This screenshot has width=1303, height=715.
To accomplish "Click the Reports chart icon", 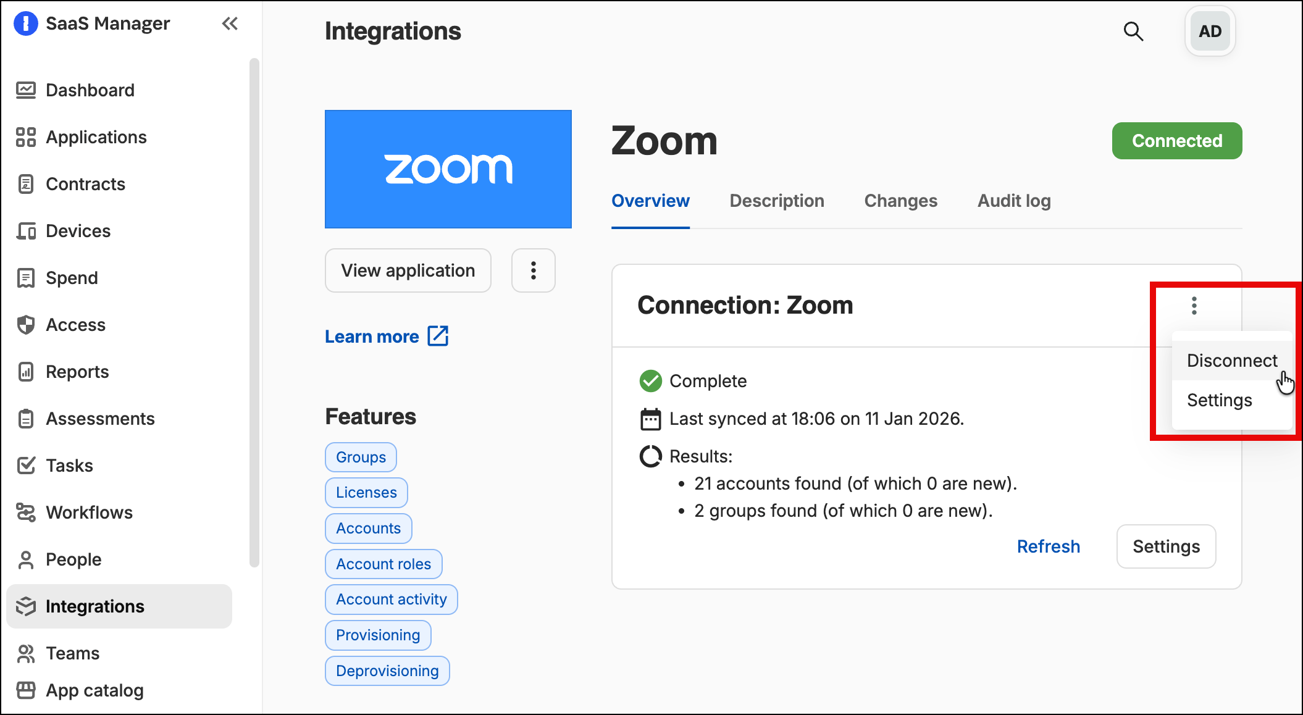I will (26, 372).
